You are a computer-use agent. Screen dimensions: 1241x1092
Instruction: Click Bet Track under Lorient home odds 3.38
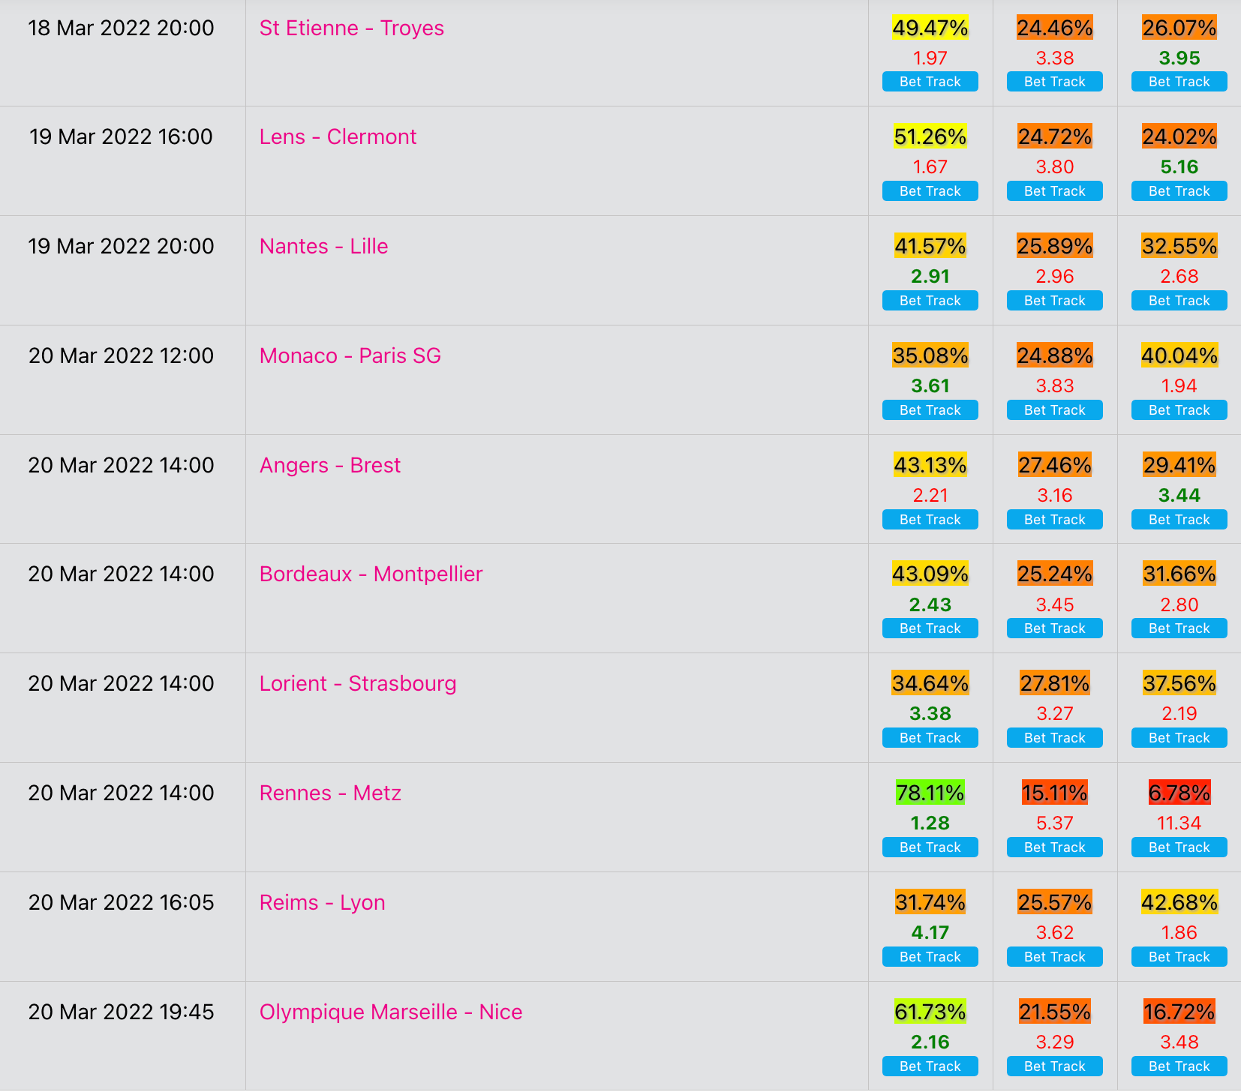(x=930, y=738)
